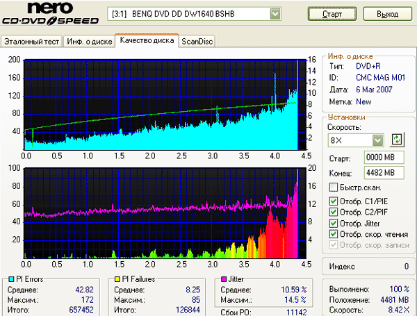This screenshot has width=417, height=316.
Task: Click the Nero CD-DVD Speed logo
Action: [x=50, y=13]
